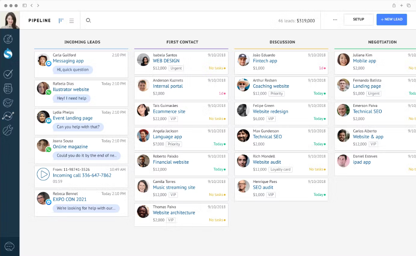
Task: Open the three-dots more options menu
Action: (x=335, y=20)
